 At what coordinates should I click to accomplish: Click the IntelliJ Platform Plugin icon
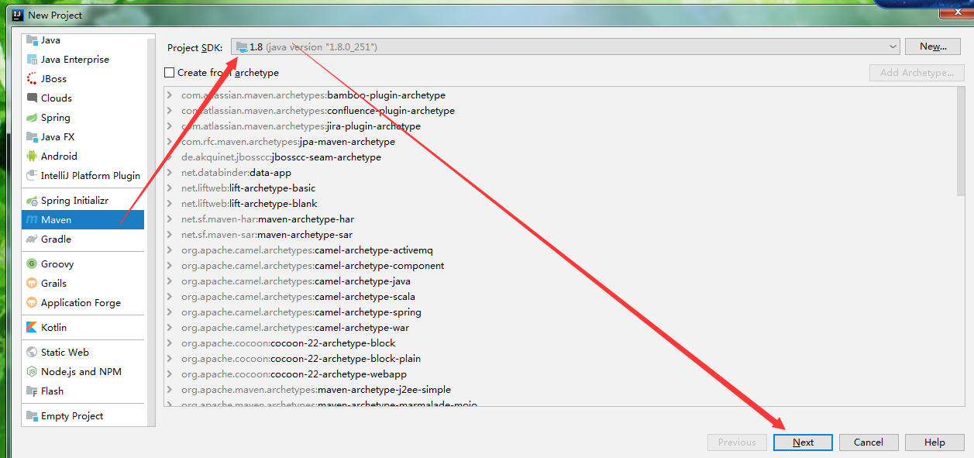pyautogui.click(x=32, y=176)
